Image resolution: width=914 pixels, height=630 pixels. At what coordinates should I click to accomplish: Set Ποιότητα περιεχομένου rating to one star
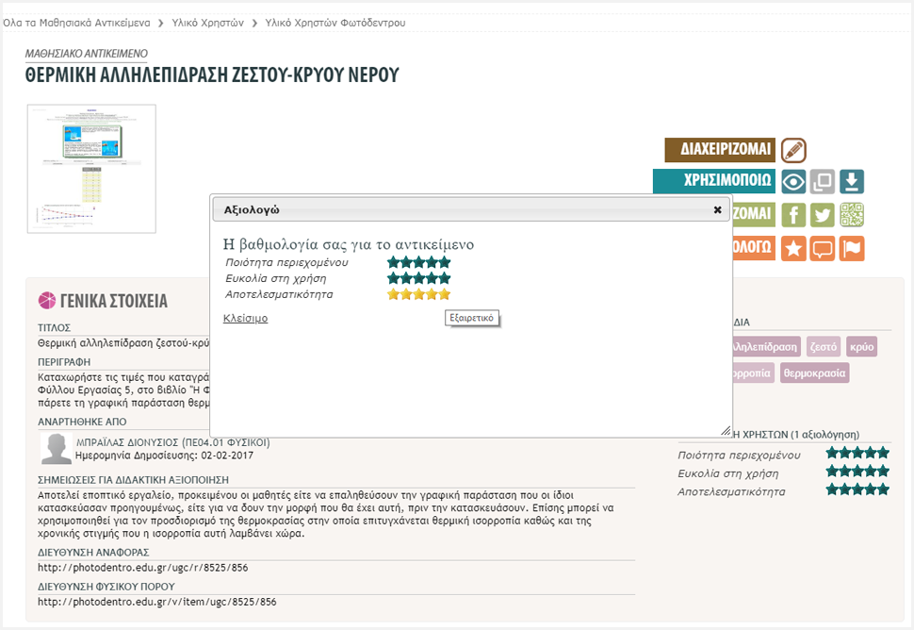(x=394, y=262)
